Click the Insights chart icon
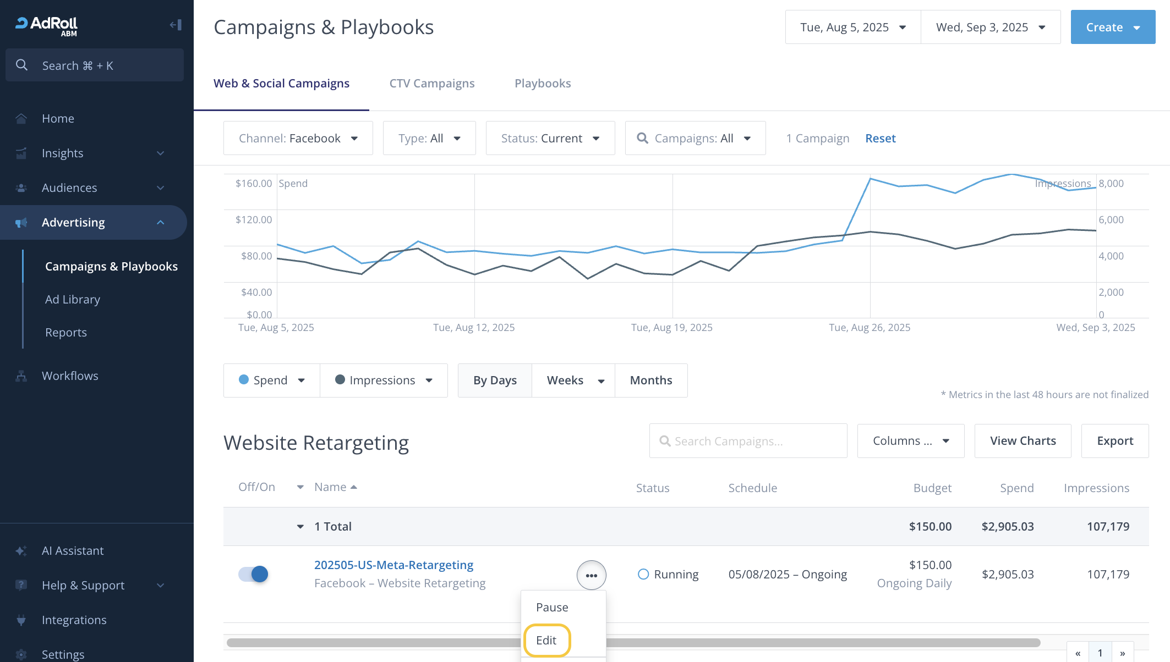This screenshot has width=1170, height=662. [x=21, y=153]
